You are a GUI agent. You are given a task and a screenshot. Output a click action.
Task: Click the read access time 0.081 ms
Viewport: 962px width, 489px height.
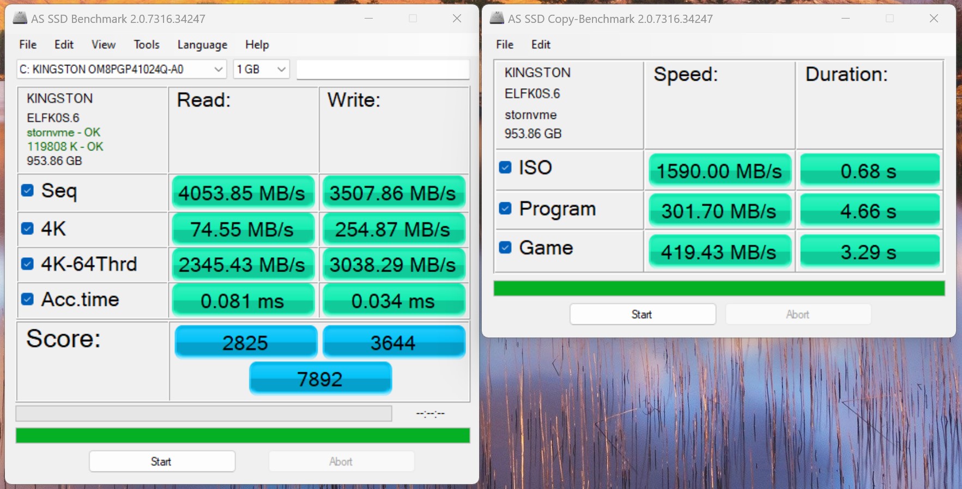(243, 300)
